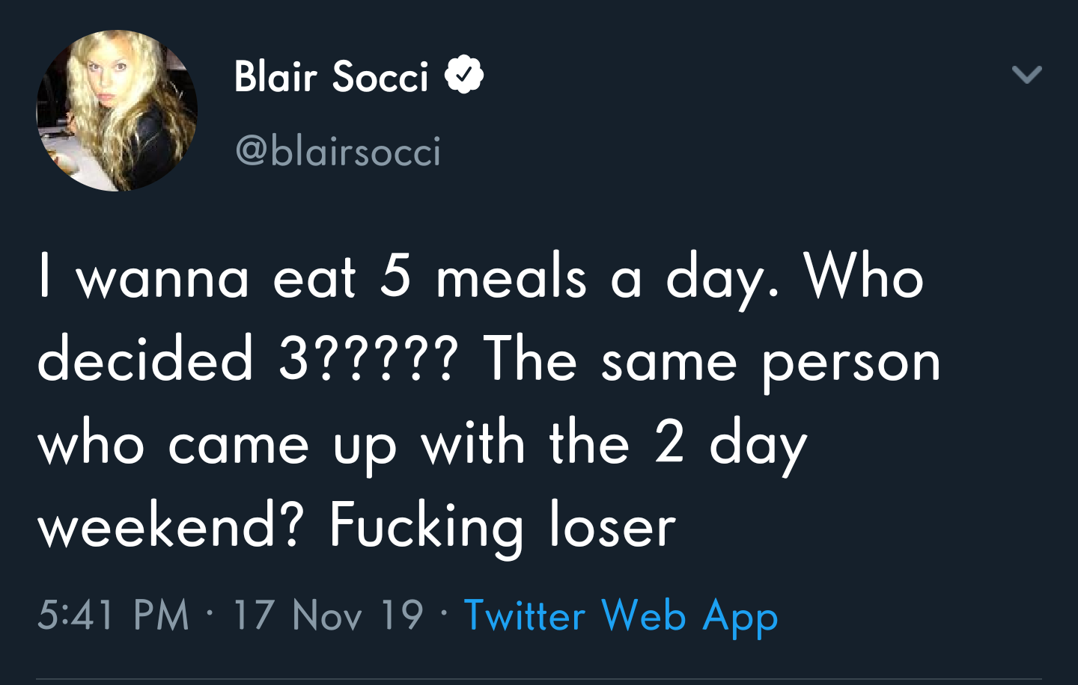Click the dot separator after 5:41 PM

coord(210,614)
